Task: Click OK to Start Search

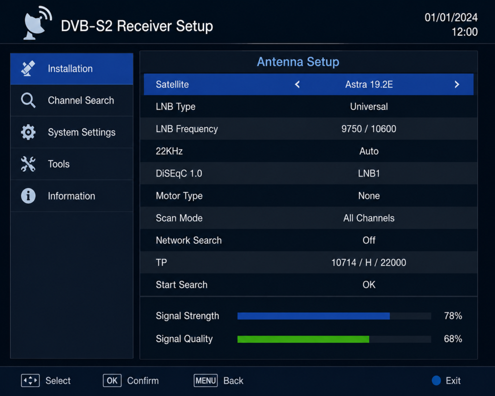Action: point(369,285)
